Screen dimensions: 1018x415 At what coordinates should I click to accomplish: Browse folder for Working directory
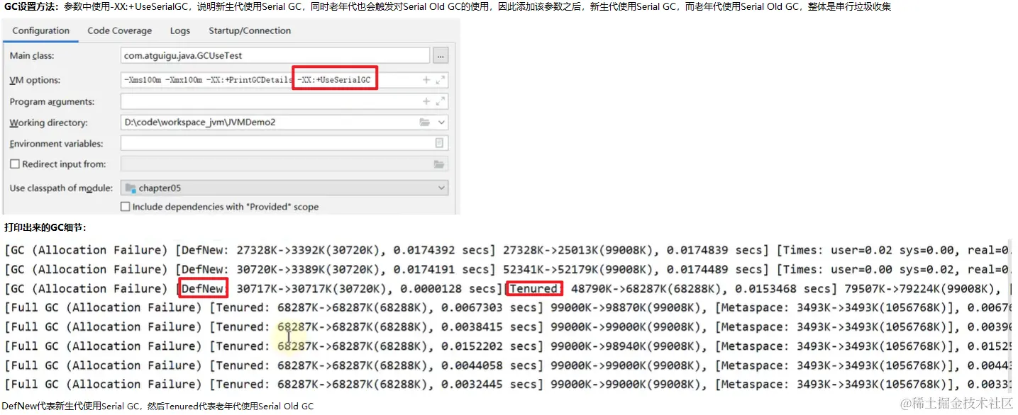425,123
